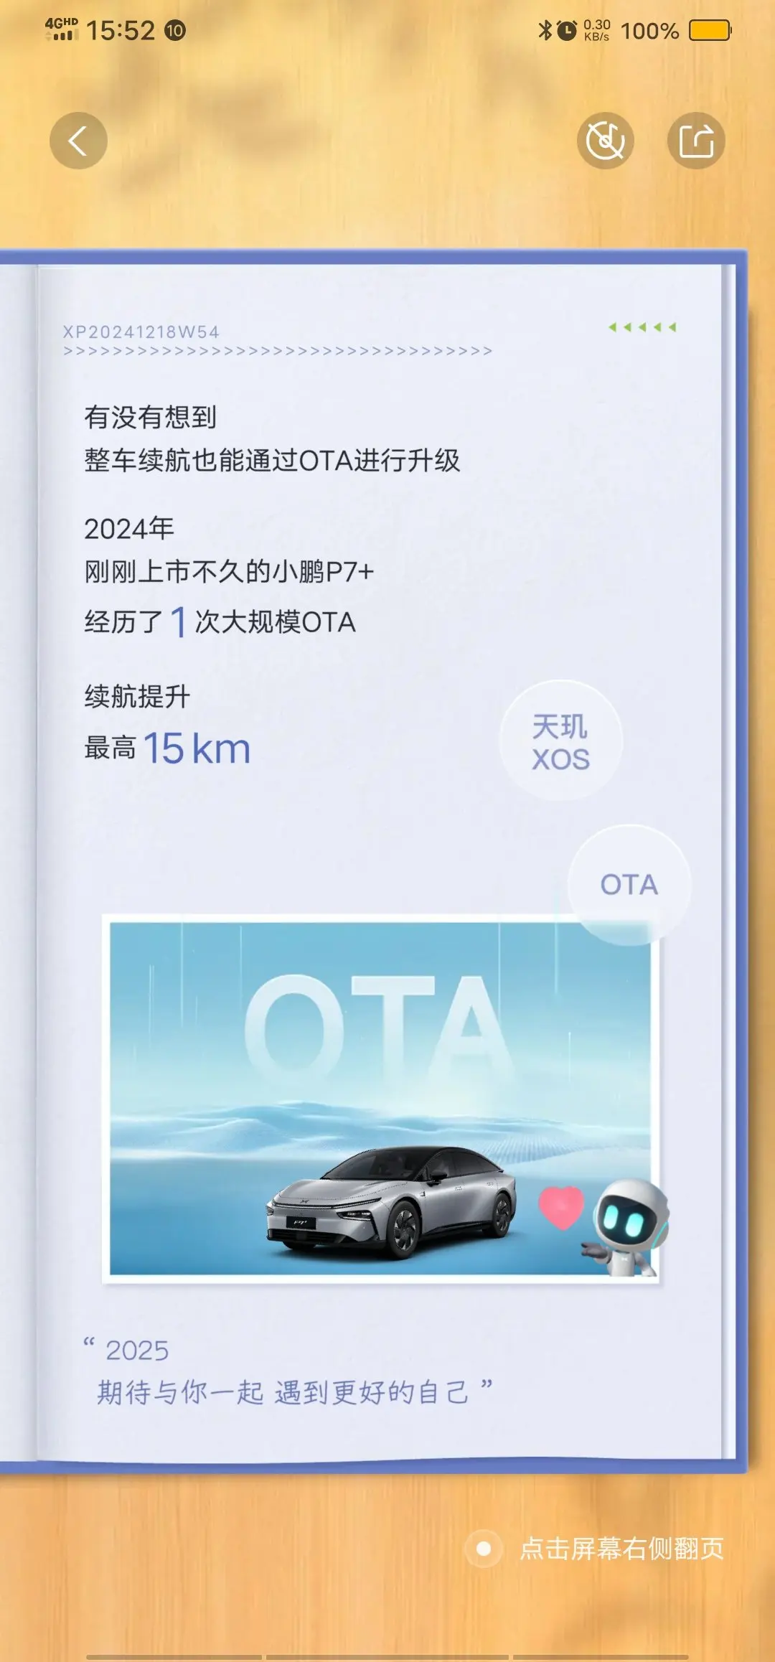Tap the back arrow button
Viewport: 775px width, 1662px height.
[78, 141]
